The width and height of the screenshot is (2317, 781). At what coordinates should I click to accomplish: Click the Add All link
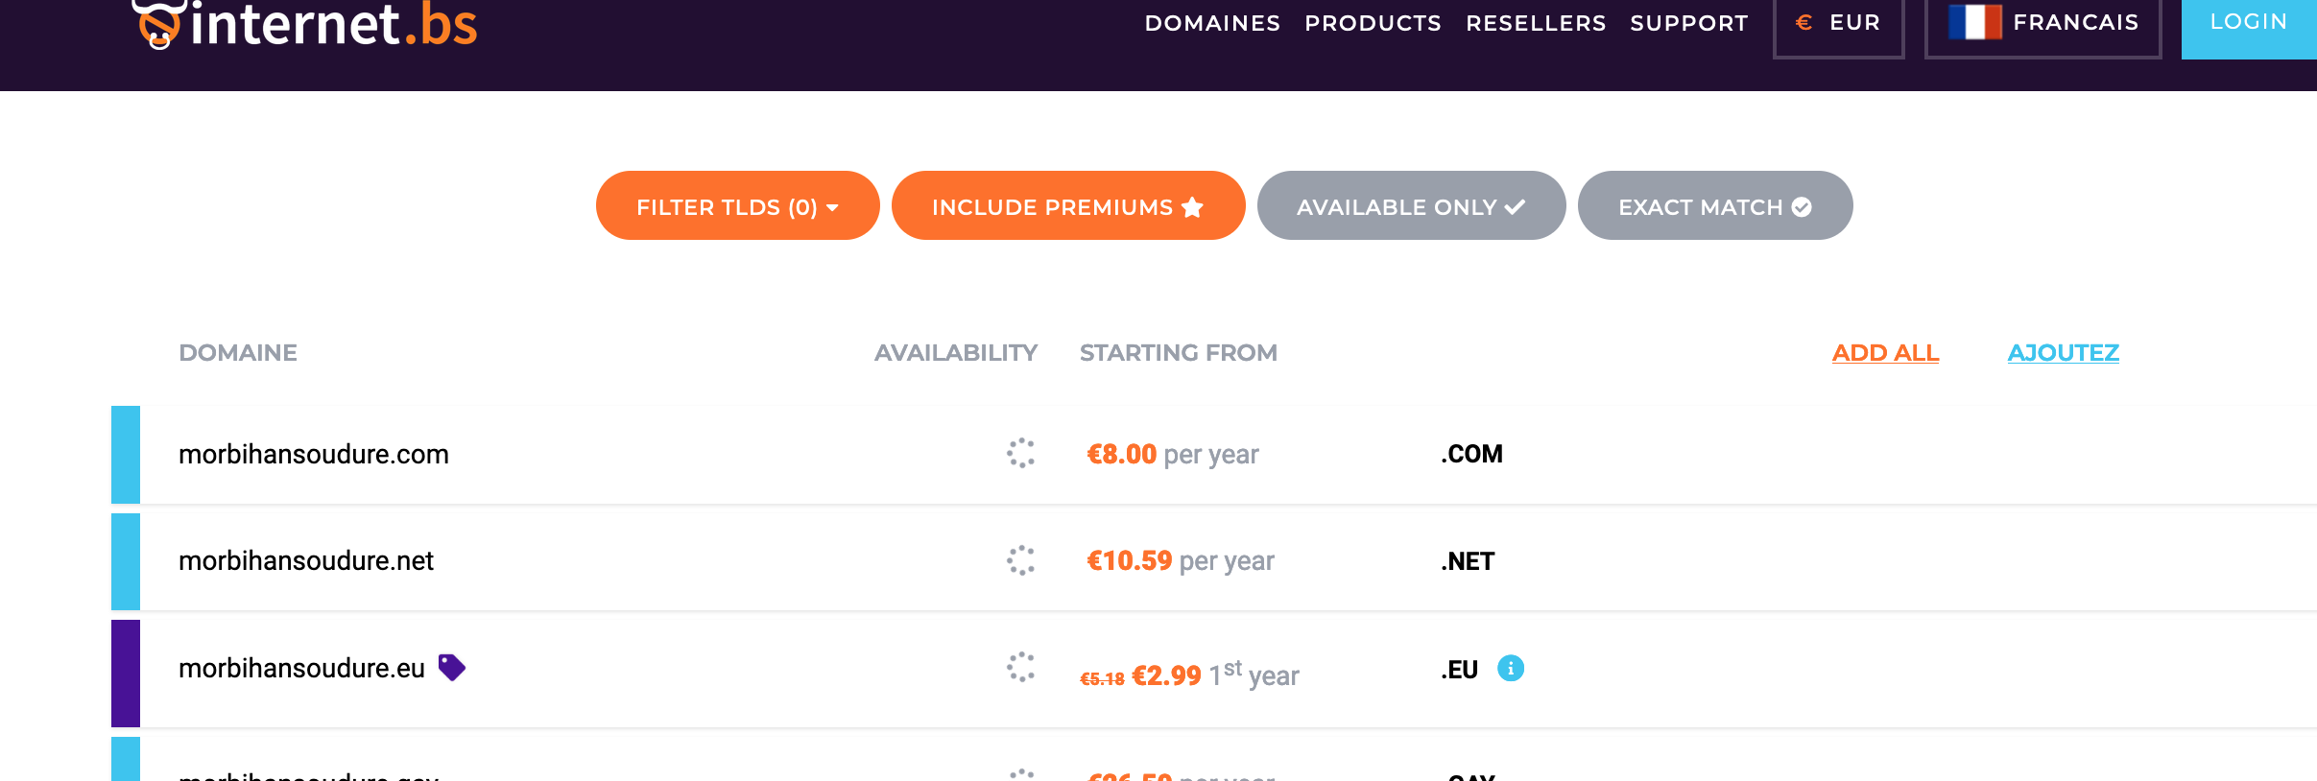click(1885, 353)
